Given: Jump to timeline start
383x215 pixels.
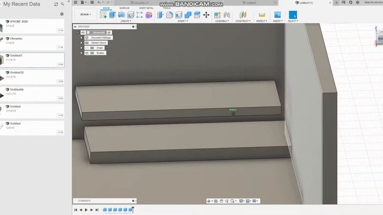Looking at the screenshot, I should tap(76, 210).
